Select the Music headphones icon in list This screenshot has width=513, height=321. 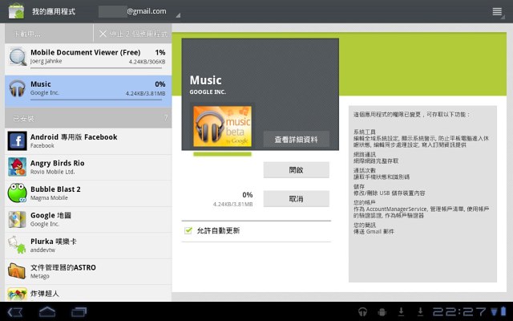[17, 88]
